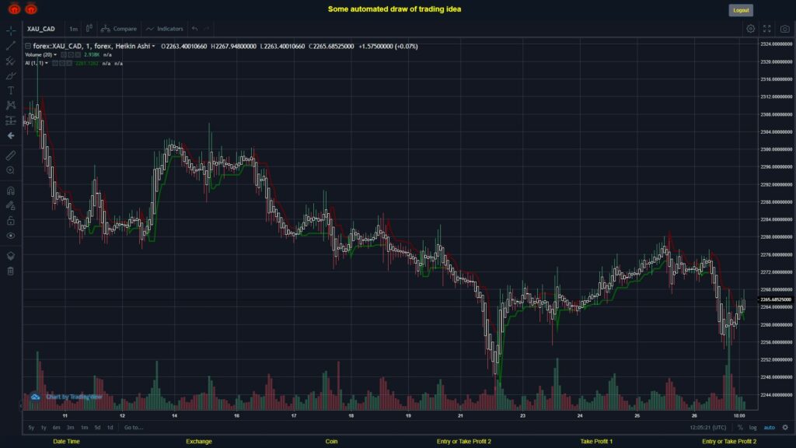Viewport: 796px width, 448px height.
Task: Enter fullscreen chart mode
Action: point(767,29)
